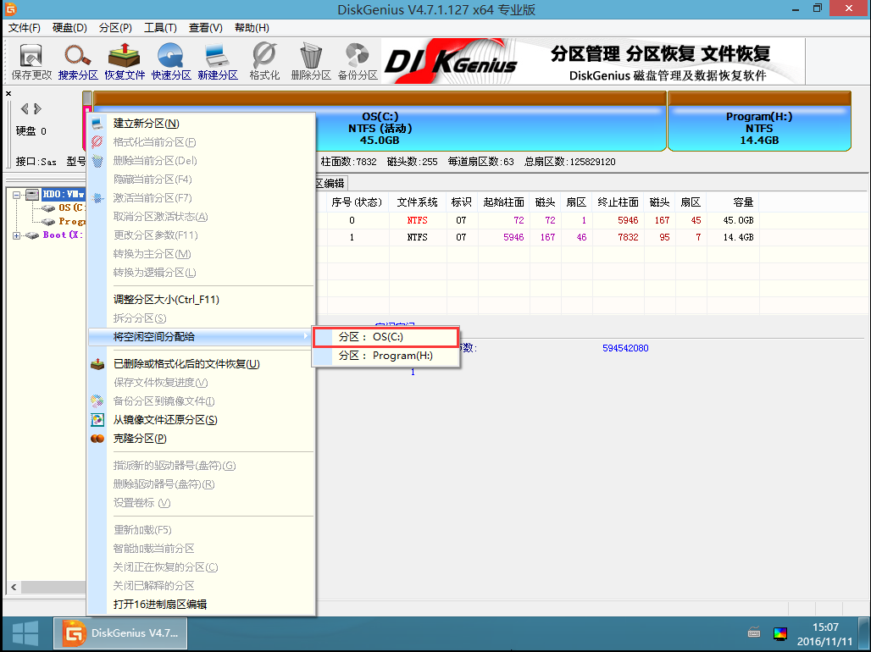Click the 起始柱面 column header

[504, 202]
